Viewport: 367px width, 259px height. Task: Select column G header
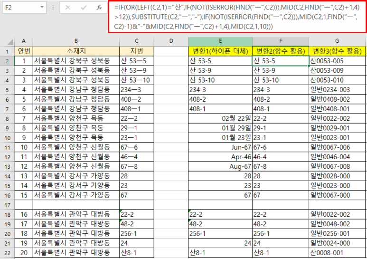(x=337, y=41)
